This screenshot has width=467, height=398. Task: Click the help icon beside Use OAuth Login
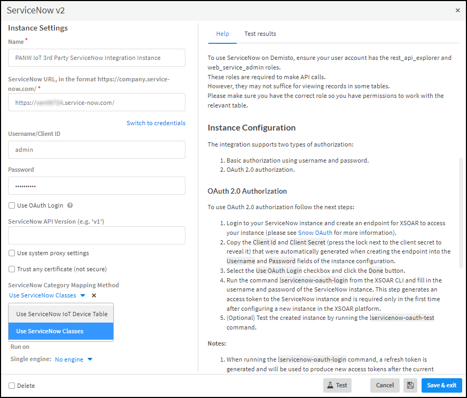click(x=70, y=205)
